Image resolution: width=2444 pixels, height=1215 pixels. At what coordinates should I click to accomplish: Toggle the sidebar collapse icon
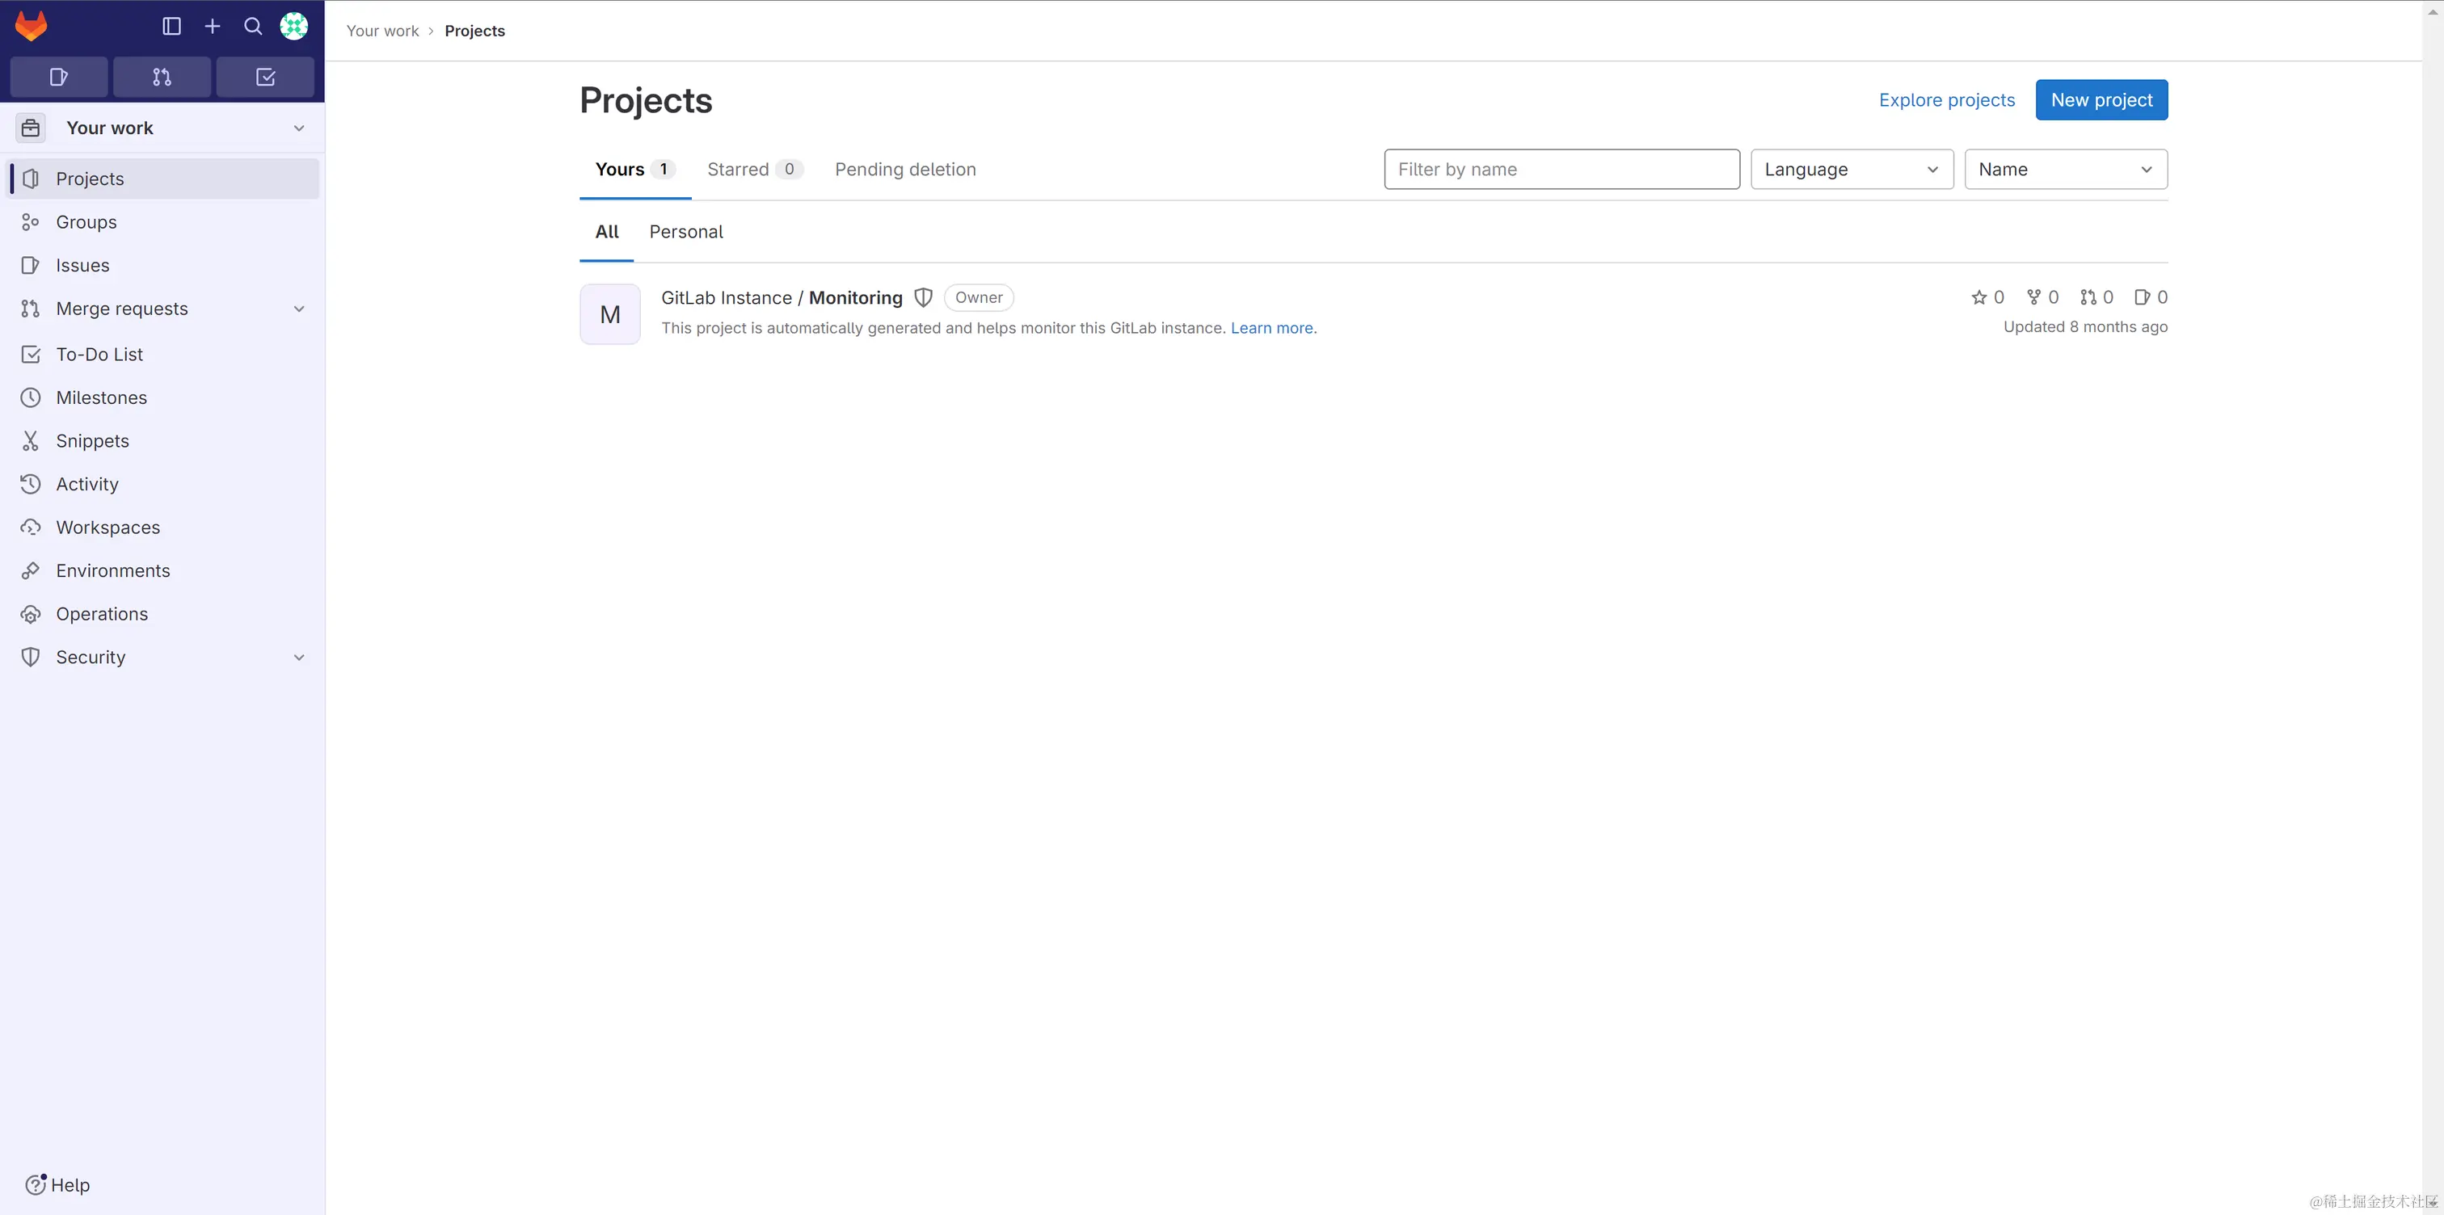tap(171, 27)
